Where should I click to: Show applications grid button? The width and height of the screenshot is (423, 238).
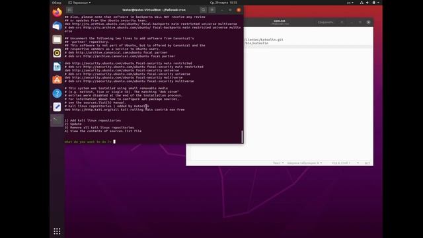(57, 231)
